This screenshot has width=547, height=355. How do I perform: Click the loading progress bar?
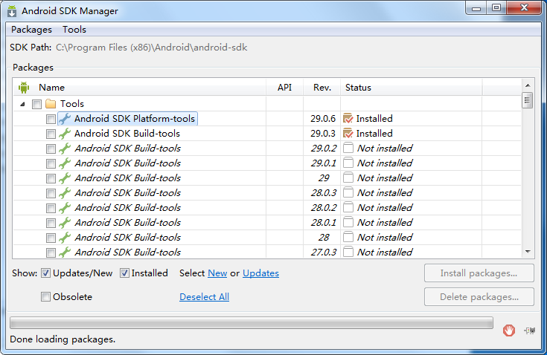252,323
